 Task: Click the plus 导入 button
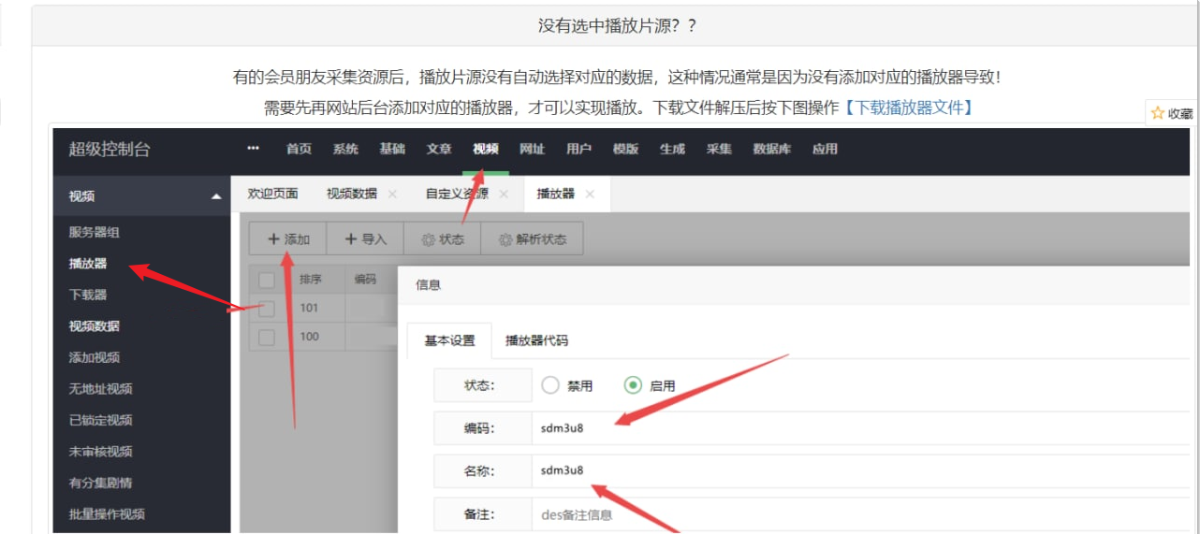click(x=365, y=239)
